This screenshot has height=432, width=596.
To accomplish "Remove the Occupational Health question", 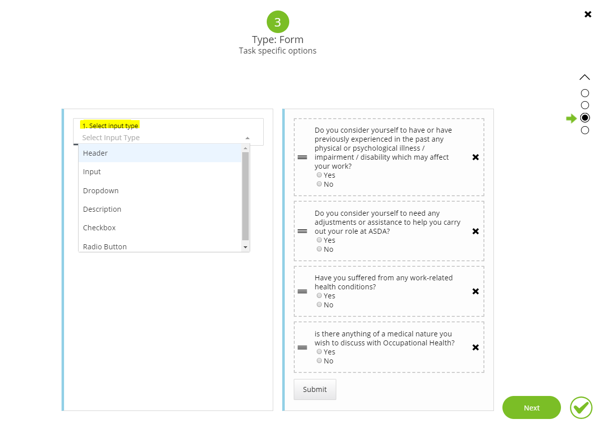I will pos(475,347).
